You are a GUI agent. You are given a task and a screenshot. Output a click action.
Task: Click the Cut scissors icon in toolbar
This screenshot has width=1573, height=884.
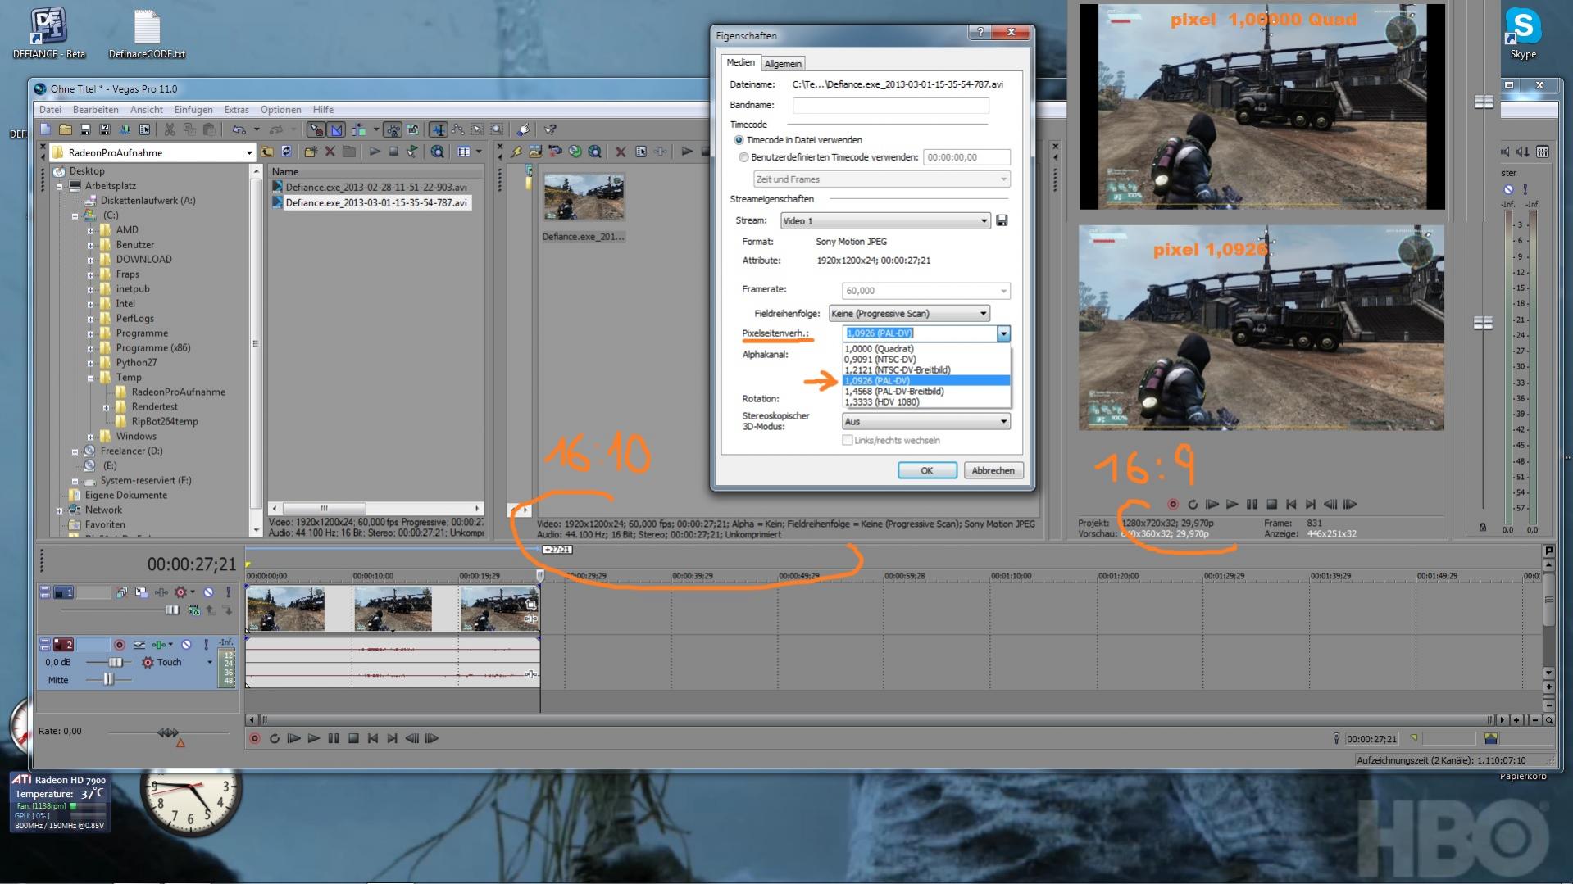pos(170,129)
